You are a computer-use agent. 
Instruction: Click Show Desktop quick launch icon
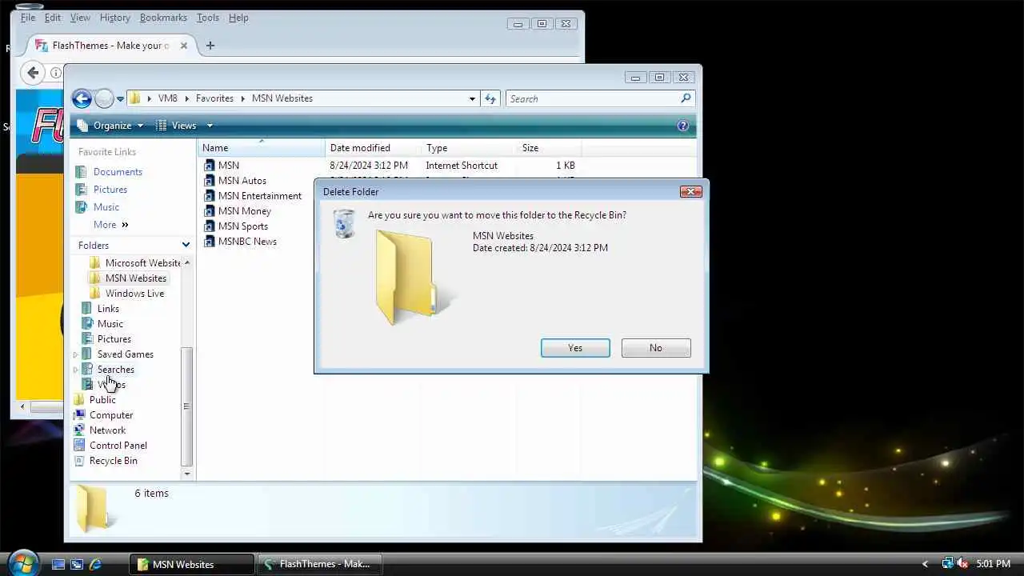(x=58, y=564)
